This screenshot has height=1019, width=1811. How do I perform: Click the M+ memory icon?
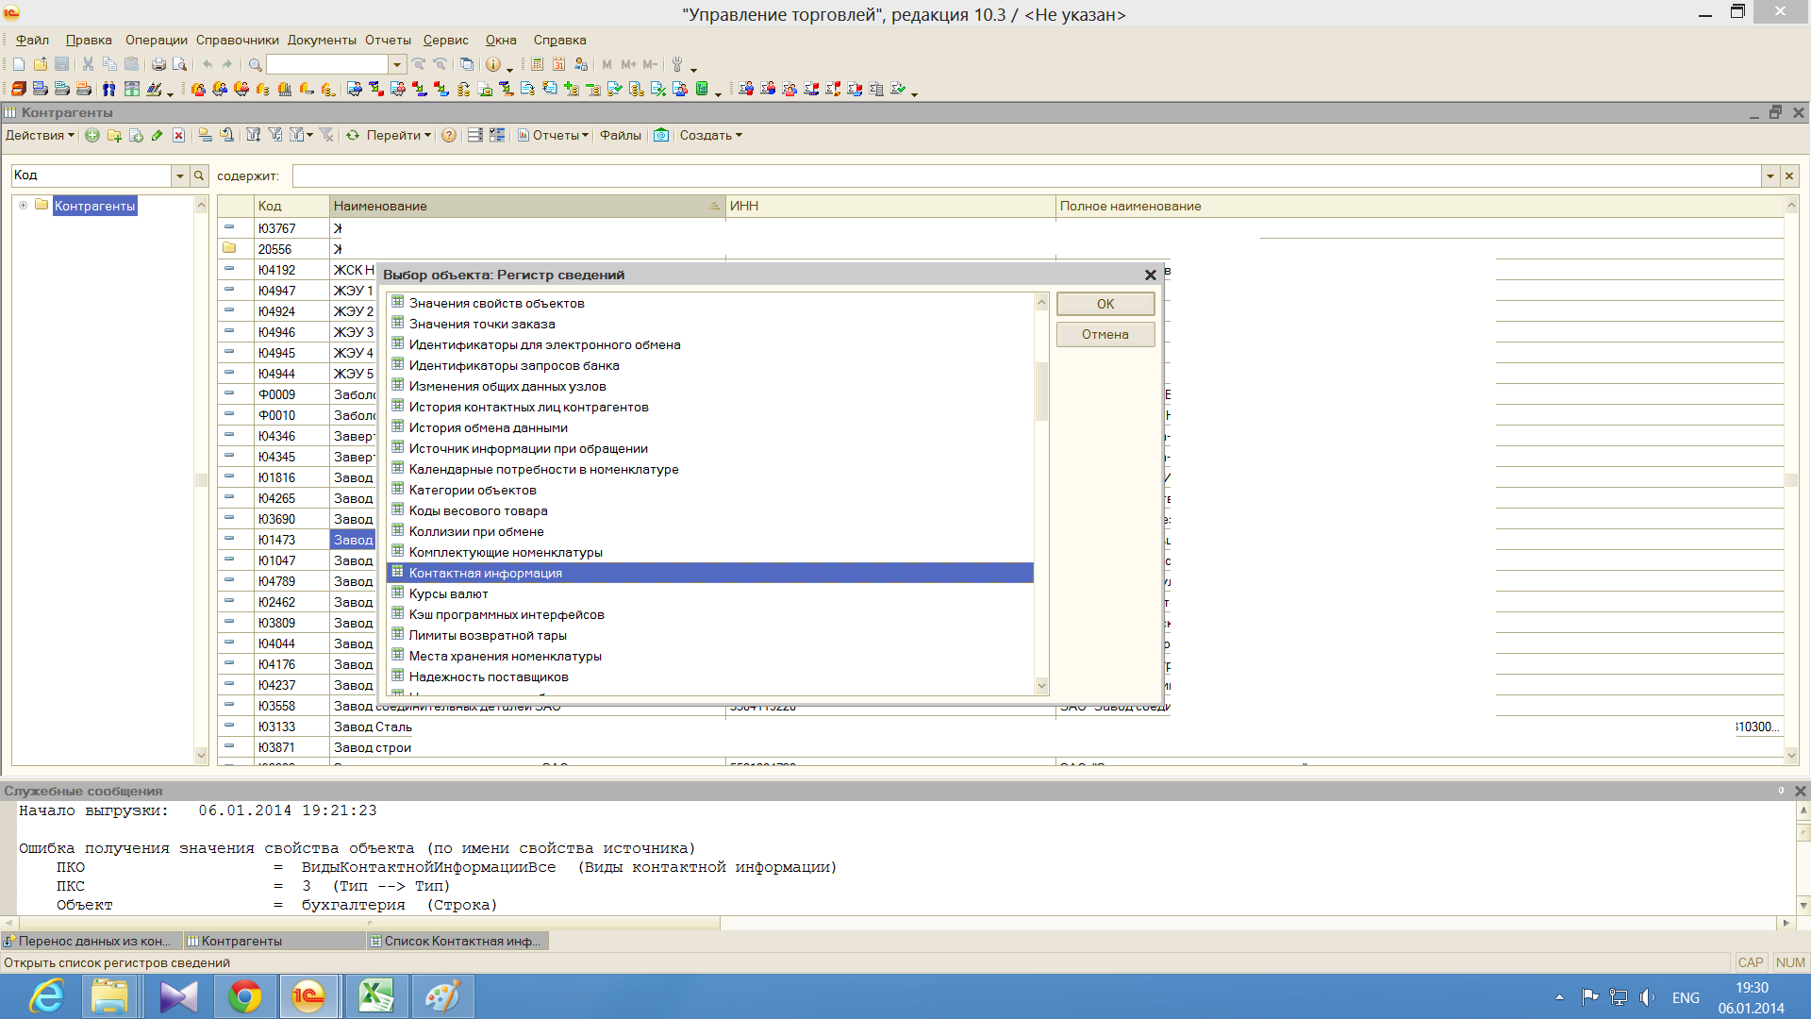pyautogui.click(x=628, y=64)
